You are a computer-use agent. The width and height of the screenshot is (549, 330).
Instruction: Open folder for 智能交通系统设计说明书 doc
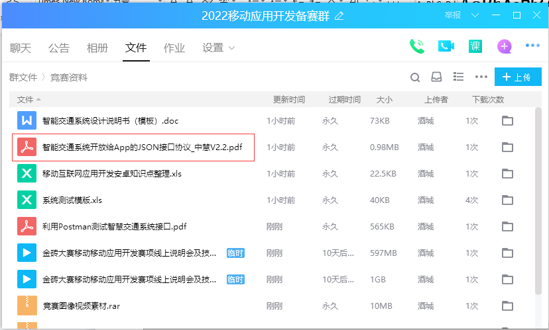click(x=507, y=121)
